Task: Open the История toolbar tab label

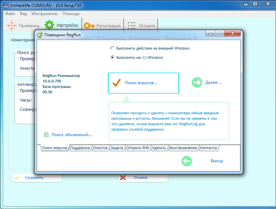Action: (147, 26)
